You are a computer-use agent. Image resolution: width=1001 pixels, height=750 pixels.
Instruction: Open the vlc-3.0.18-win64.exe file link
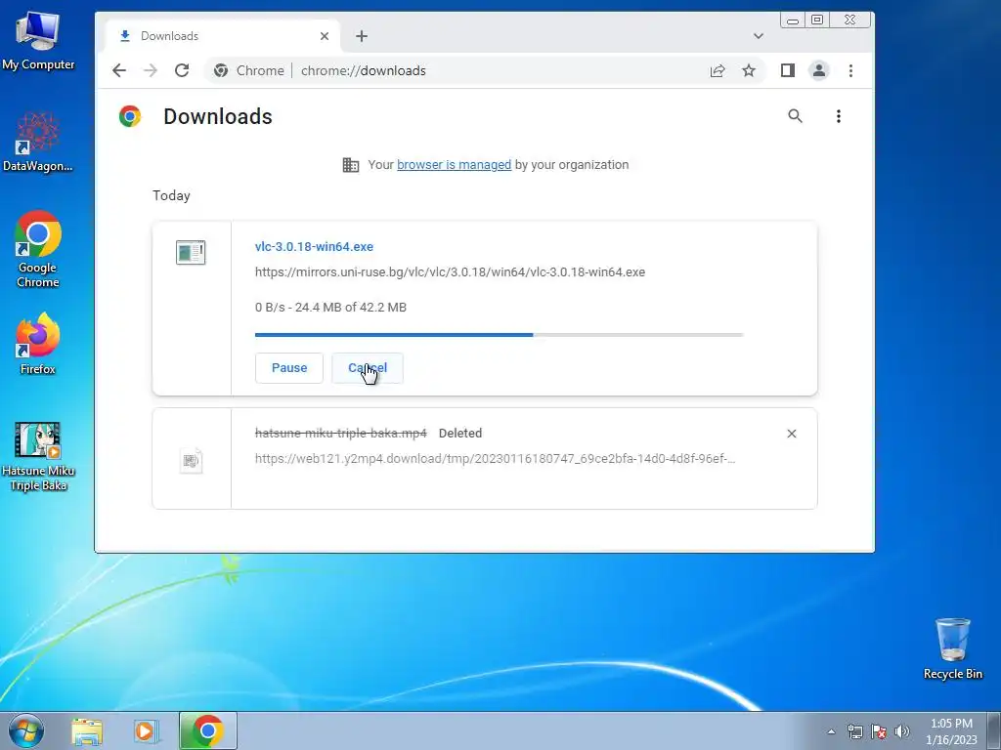[314, 247]
